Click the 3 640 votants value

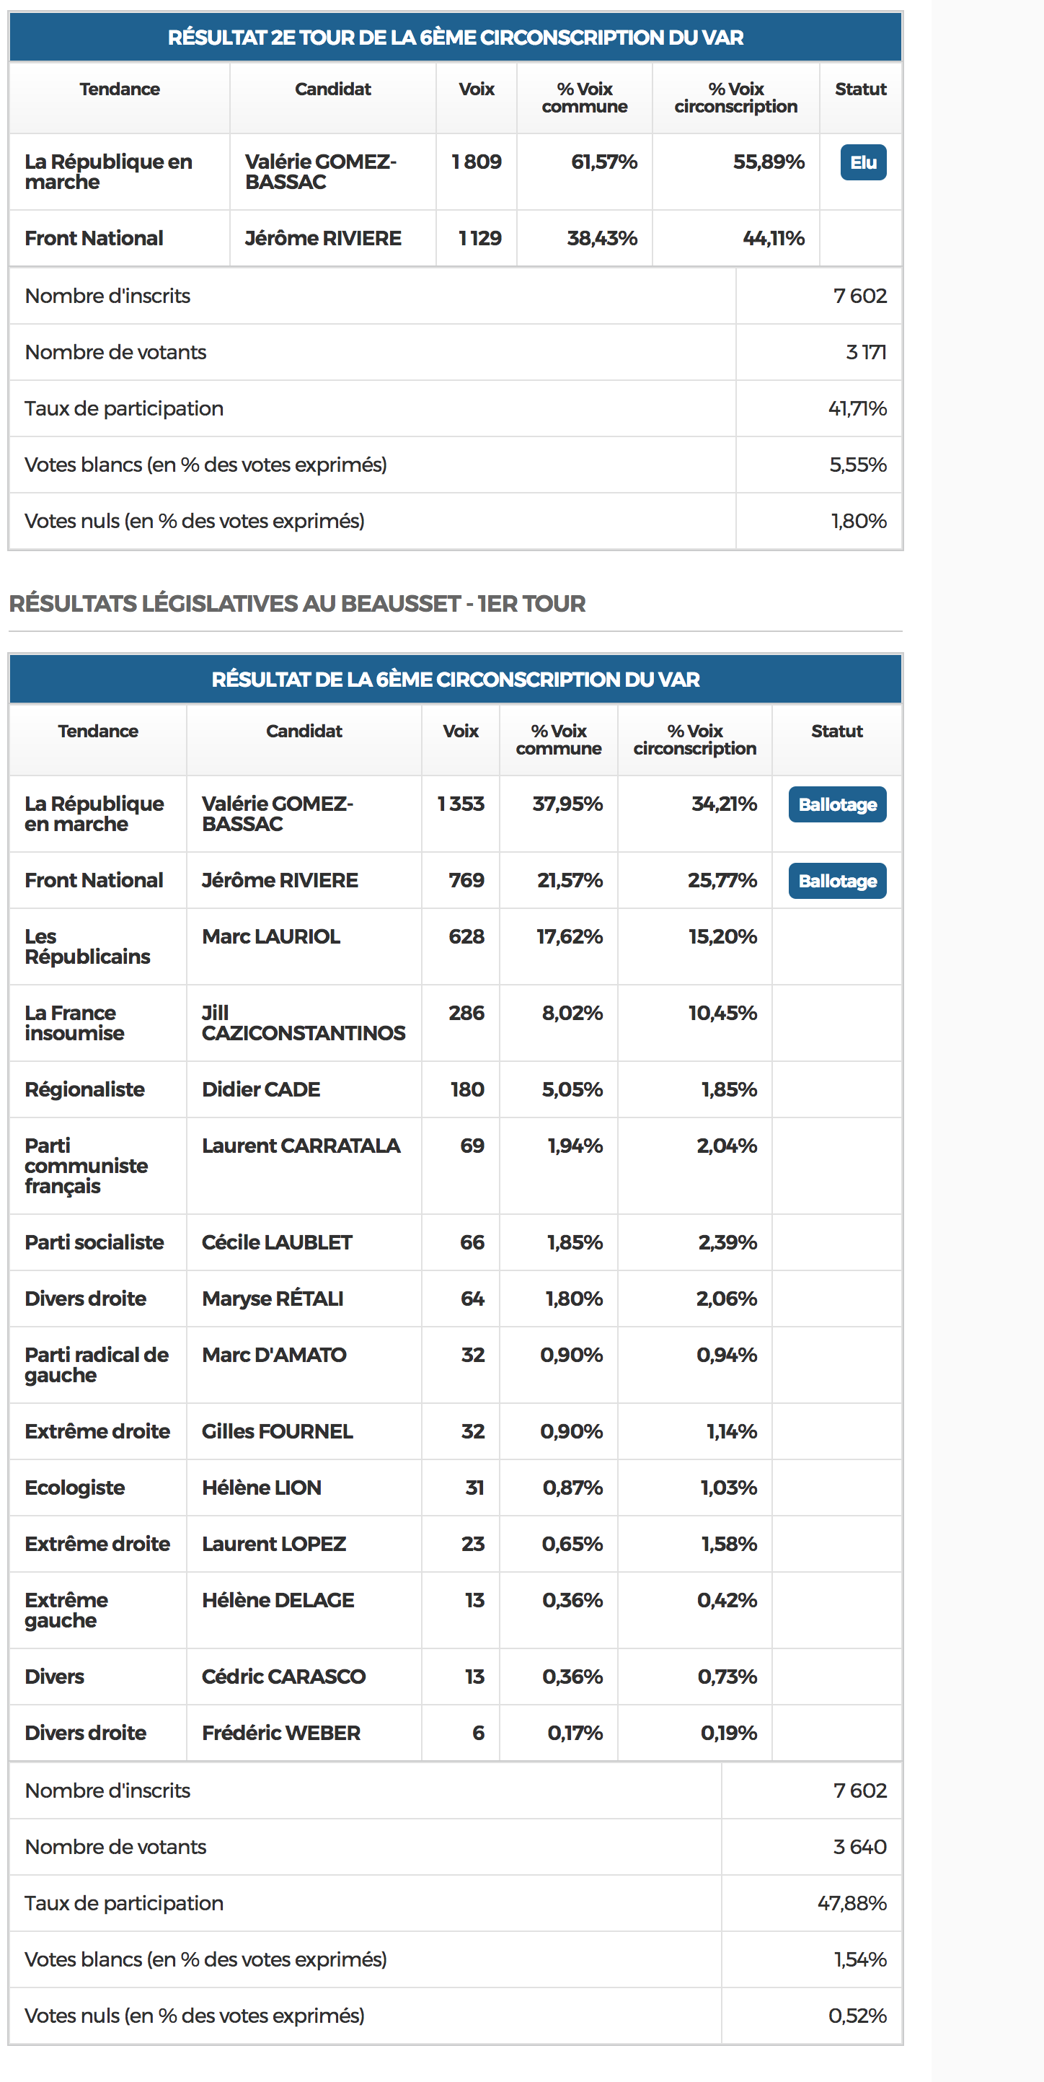coord(859,1846)
